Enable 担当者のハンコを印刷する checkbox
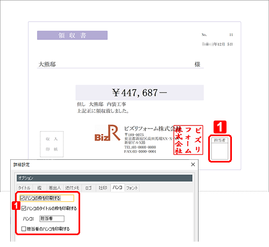Screen dimensions: 269x247 pyautogui.click(x=24, y=229)
